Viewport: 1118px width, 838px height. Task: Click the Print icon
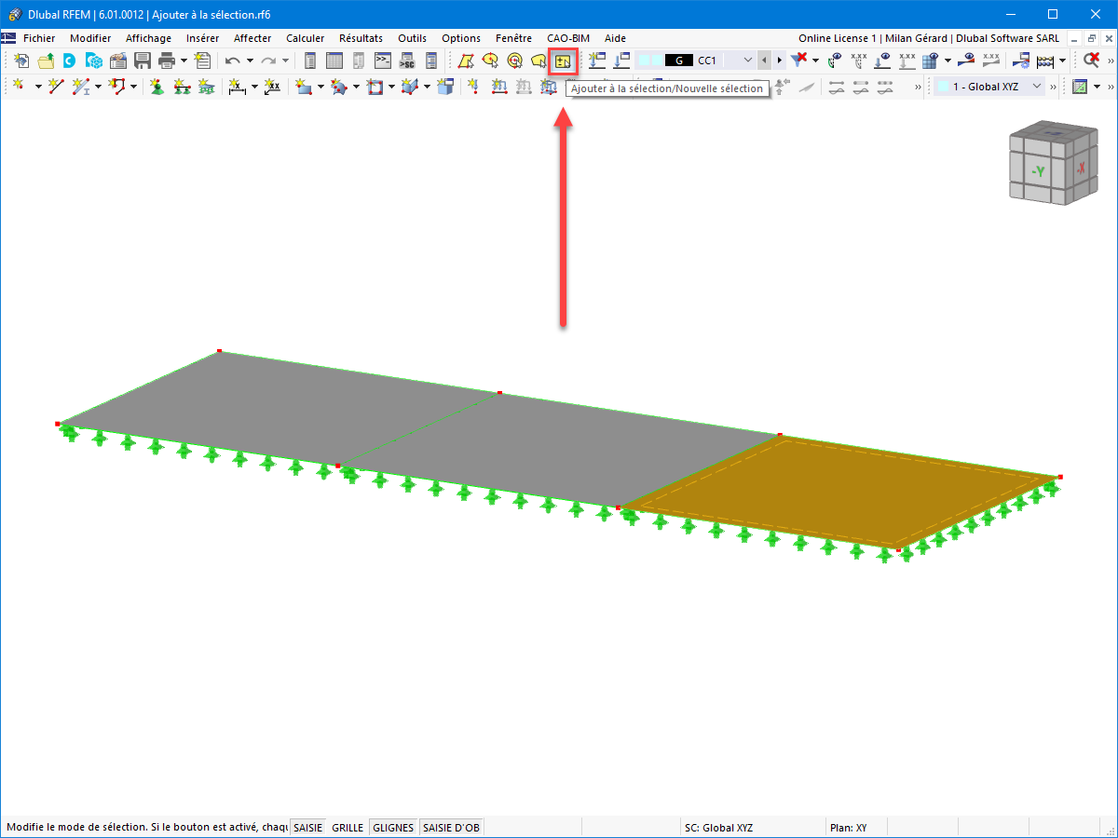[167, 61]
